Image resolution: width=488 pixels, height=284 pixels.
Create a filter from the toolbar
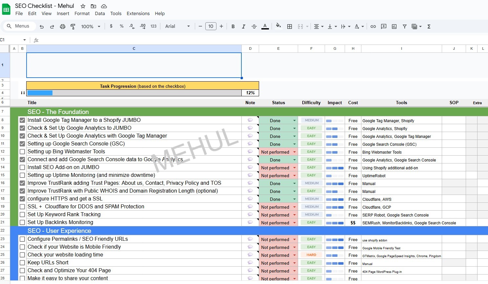tap(404, 26)
